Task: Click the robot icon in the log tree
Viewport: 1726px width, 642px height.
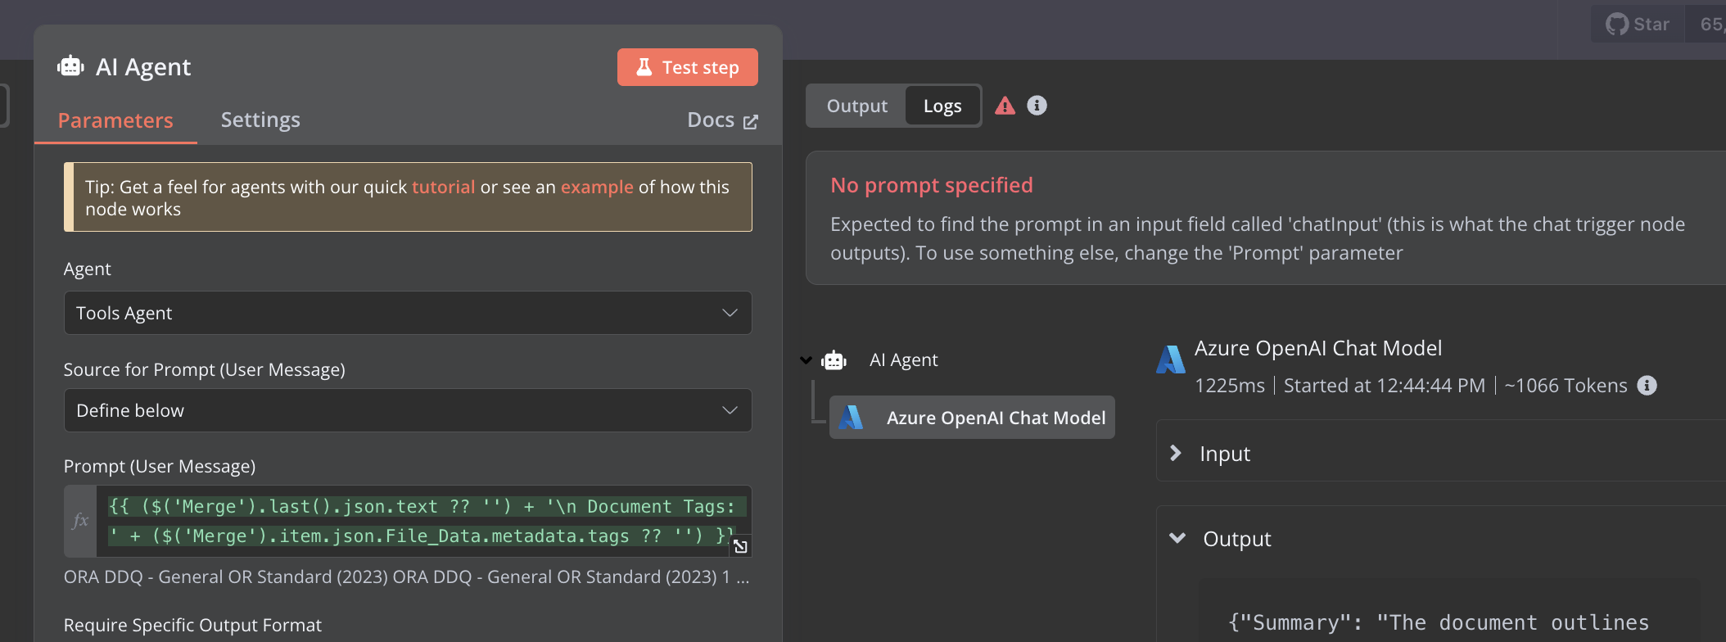Action: (x=834, y=360)
